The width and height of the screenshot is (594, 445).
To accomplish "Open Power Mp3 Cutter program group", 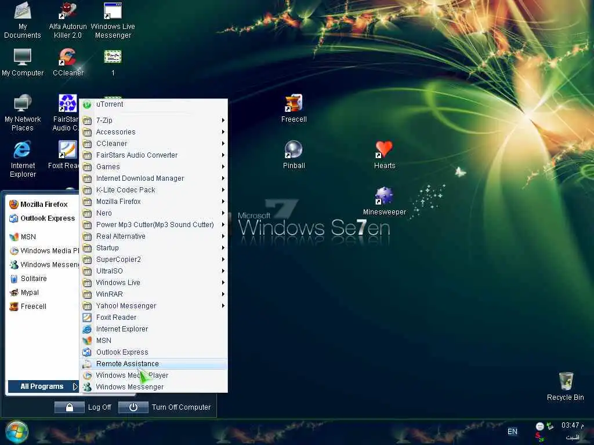I will pos(154,225).
